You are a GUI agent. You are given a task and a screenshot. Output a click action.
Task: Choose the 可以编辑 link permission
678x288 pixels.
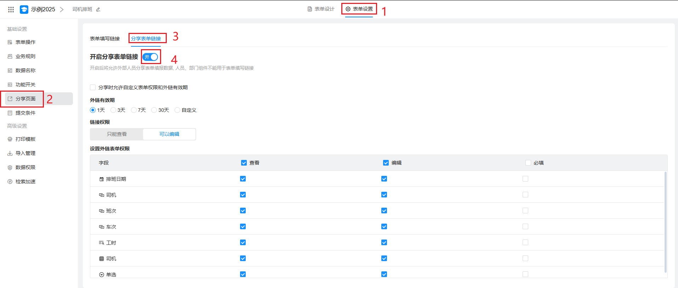click(x=169, y=134)
